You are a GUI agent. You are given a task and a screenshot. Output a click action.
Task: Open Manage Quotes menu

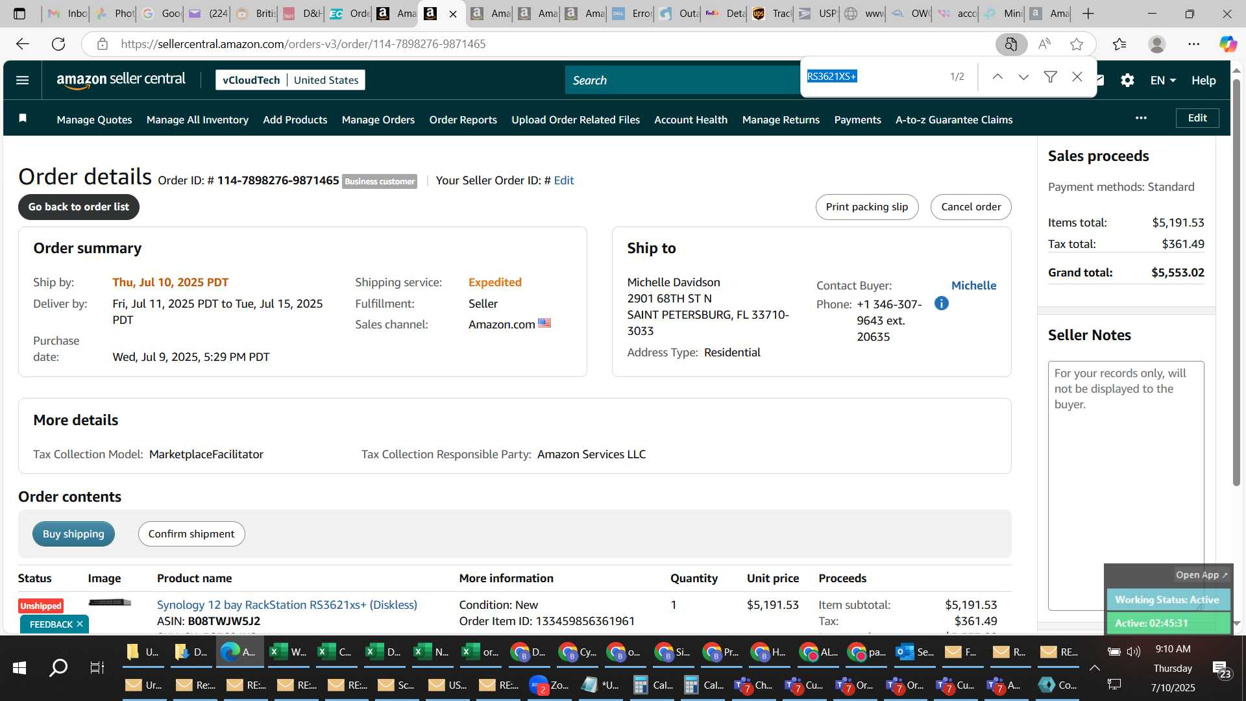coord(94,119)
